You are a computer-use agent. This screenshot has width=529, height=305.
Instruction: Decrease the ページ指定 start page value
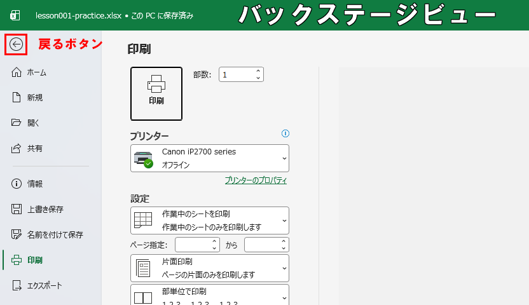click(x=214, y=248)
